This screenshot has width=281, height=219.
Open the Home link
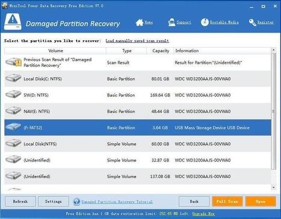[149, 22]
